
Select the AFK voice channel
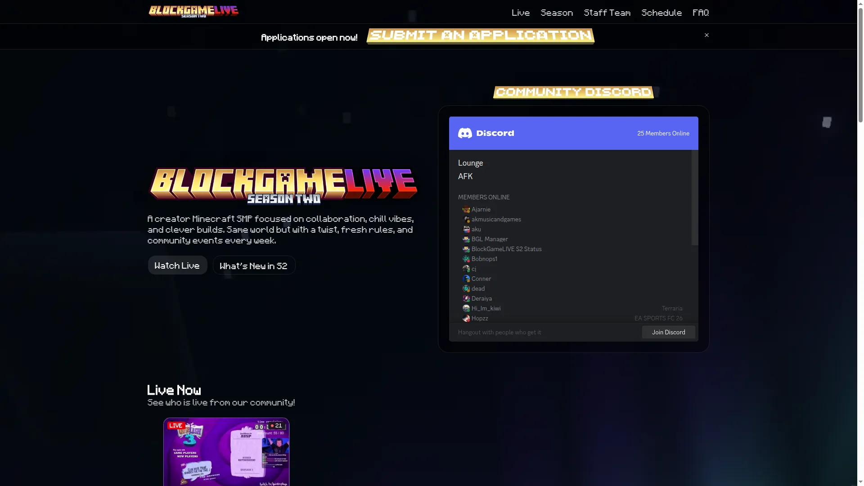(465, 176)
